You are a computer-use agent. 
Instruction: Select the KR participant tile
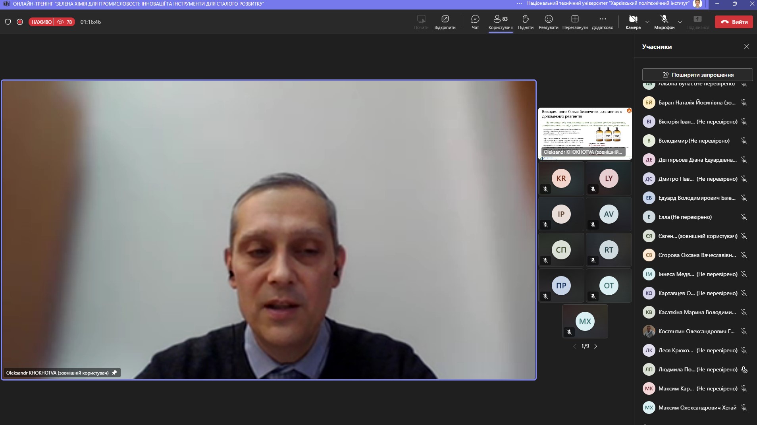point(561,178)
